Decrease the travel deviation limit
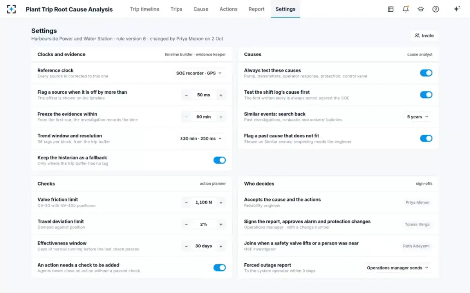This screenshot has height=293, width=470. pos(186,224)
